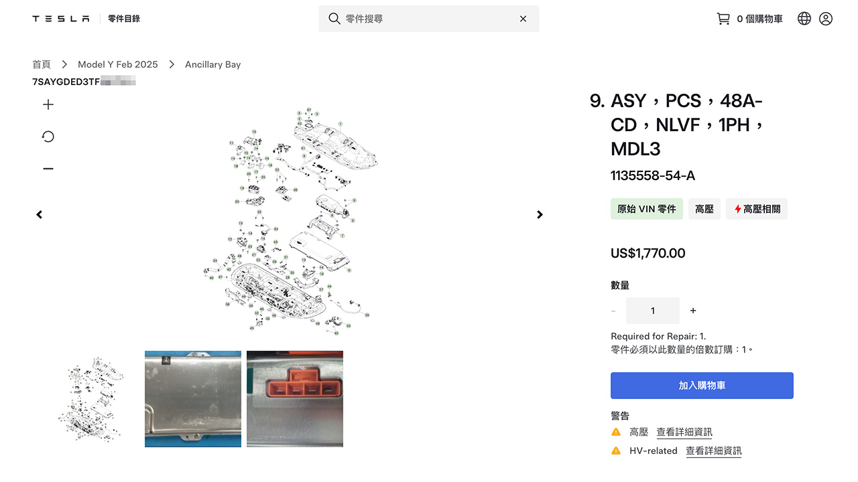Zoom out of diagram with minus icon
The image size is (858, 482).
coord(48,169)
